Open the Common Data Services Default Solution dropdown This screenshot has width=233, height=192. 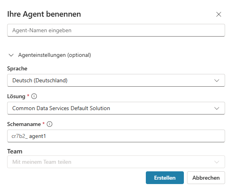(116, 108)
